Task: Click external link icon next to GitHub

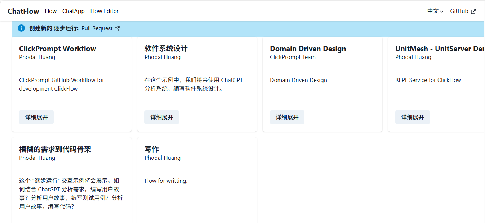Action: [473, 12]
